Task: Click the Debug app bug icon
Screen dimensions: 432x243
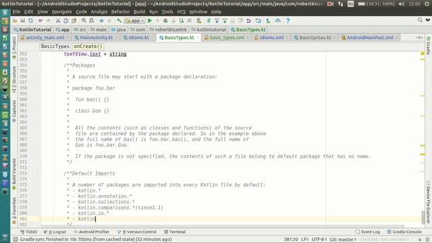Action: tap(165, 21)
